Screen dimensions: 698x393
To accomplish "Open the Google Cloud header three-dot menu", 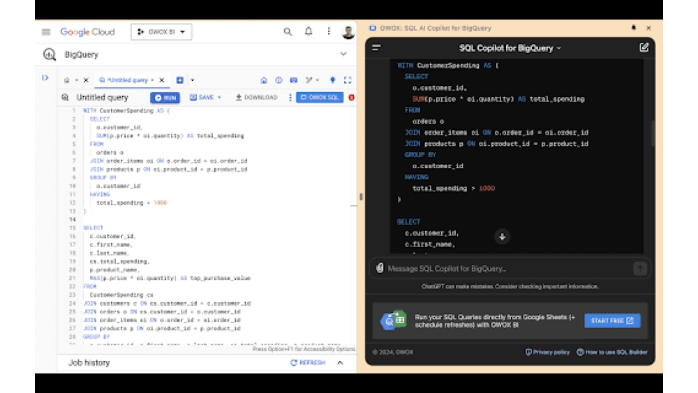I will (329, 31).
